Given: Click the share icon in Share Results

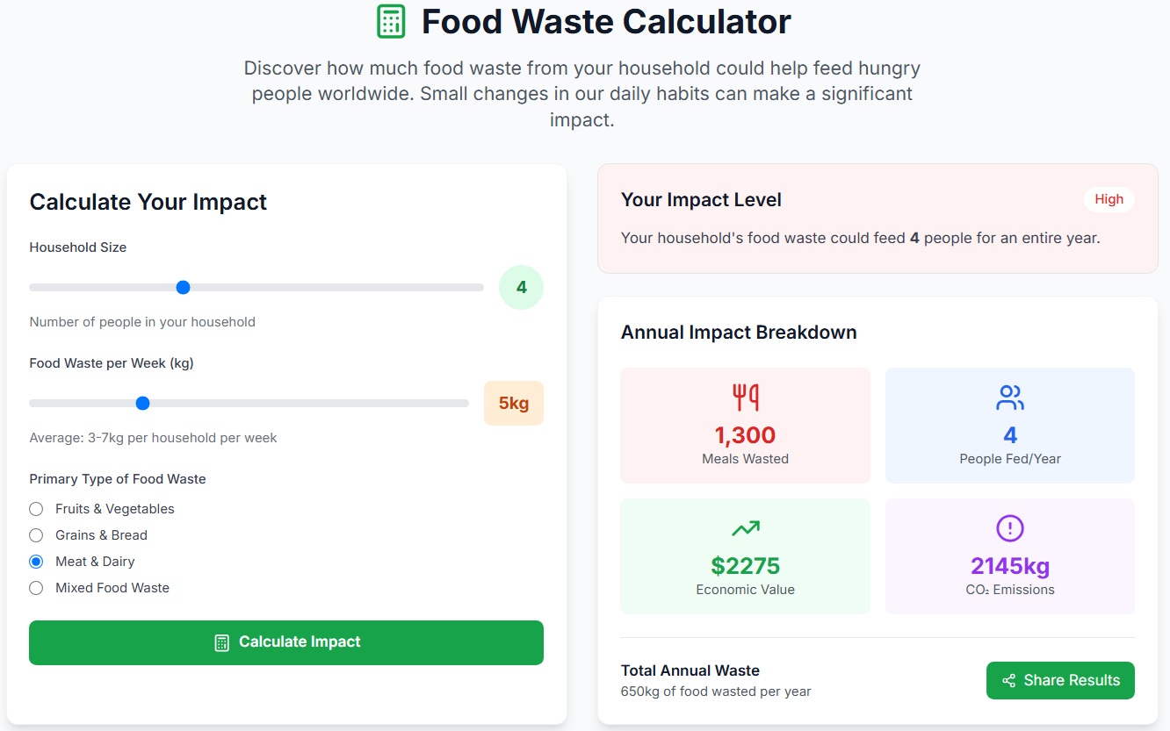Looking at the screenshot, I should point(1008,681).
